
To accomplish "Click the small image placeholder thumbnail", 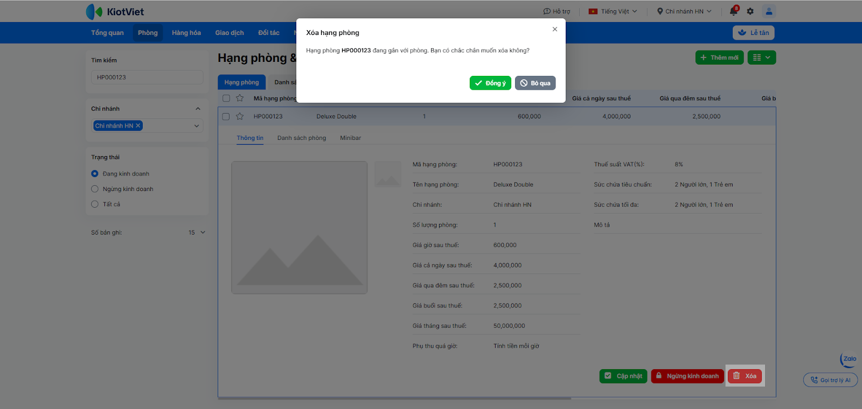I will tap(388, 174).
